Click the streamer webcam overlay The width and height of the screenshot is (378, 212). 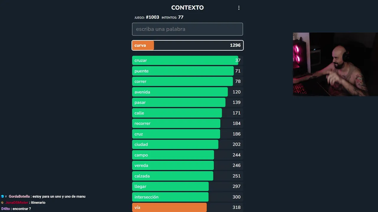tap(335, 64)
